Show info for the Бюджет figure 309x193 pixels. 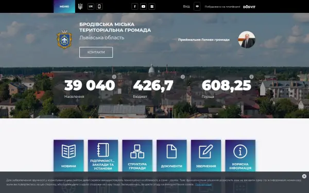[183, 77]
